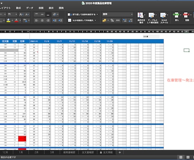Open the Insert cells dropdown arrow
This screenshot has height=160, width=194.
pos(181,15)
